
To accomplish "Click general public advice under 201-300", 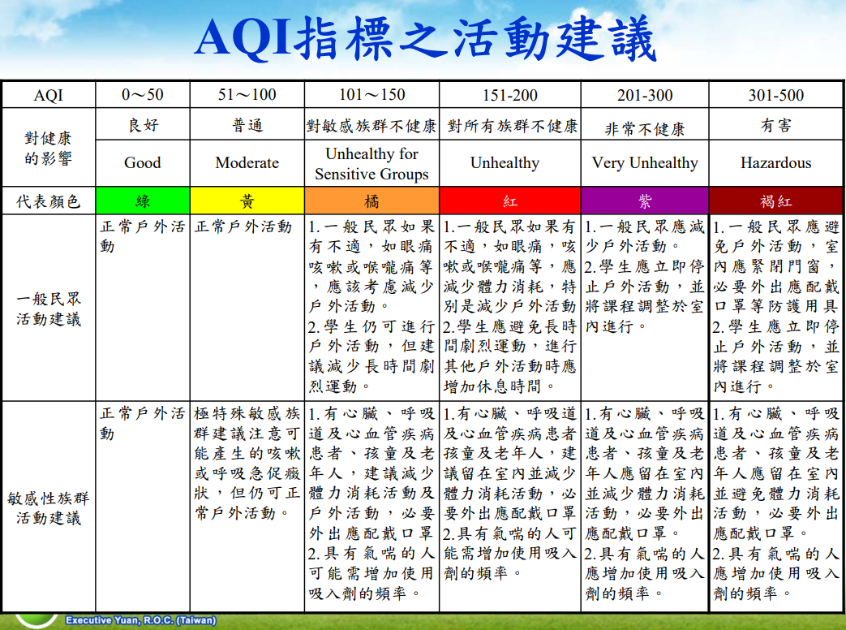I will pos(645,309).
